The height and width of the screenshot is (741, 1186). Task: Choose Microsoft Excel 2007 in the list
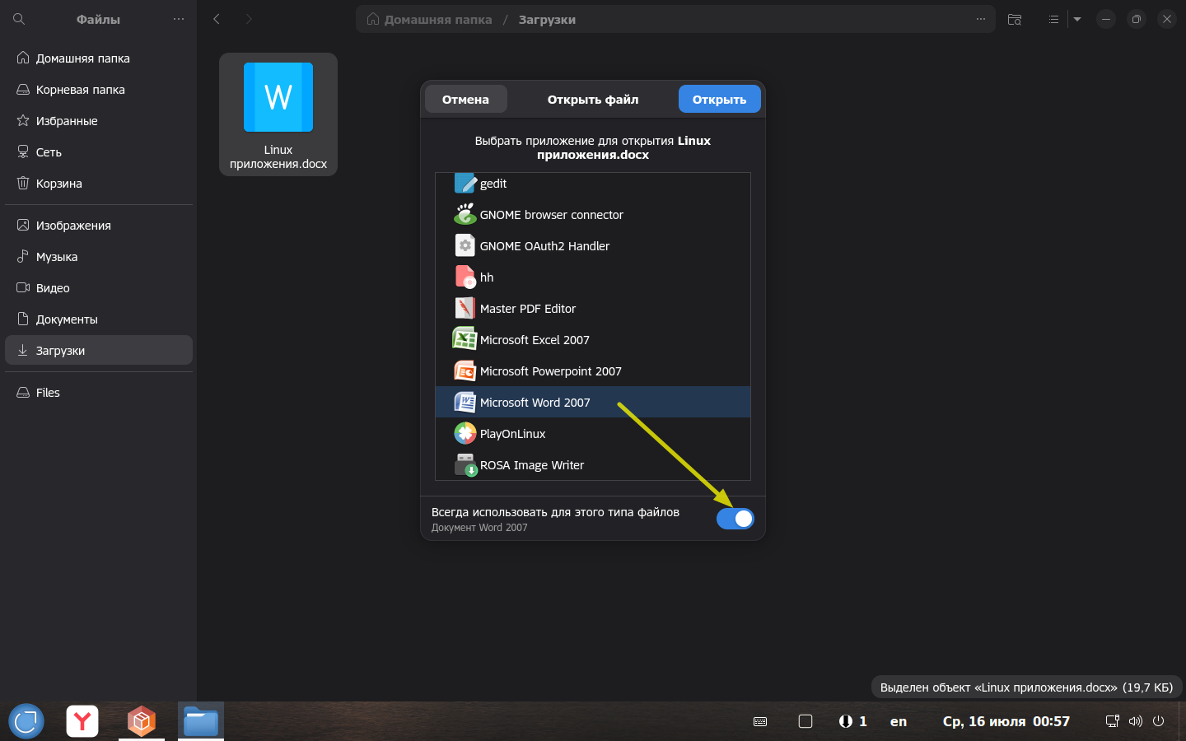(593, 340)
